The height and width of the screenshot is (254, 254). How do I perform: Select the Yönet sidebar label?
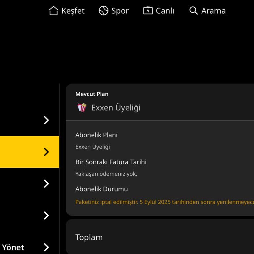click(x=13, y=247)
